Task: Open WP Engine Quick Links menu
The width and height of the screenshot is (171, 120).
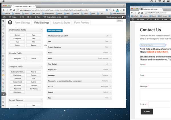Action: point(52,17)
